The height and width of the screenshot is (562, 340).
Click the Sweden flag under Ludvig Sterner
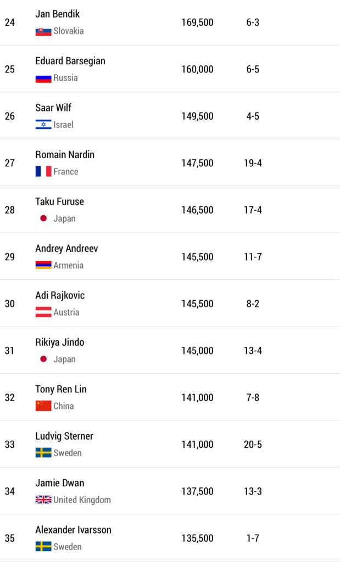coord(43,453)
